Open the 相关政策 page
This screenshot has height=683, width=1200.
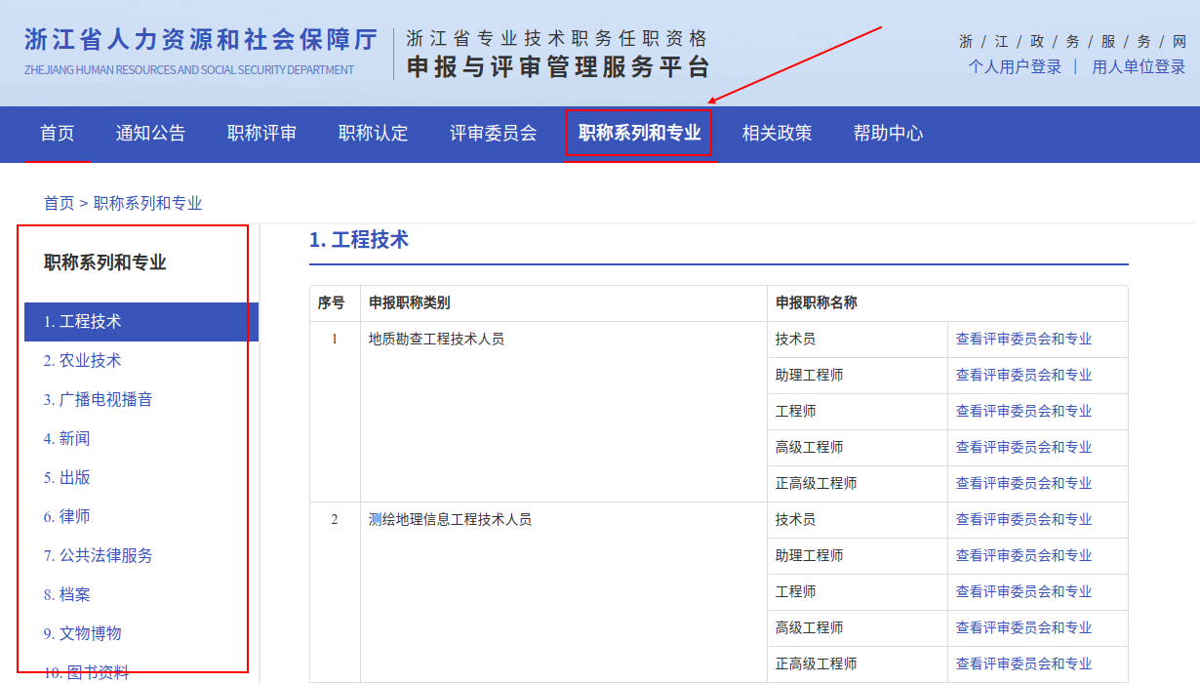coord(777,134)
